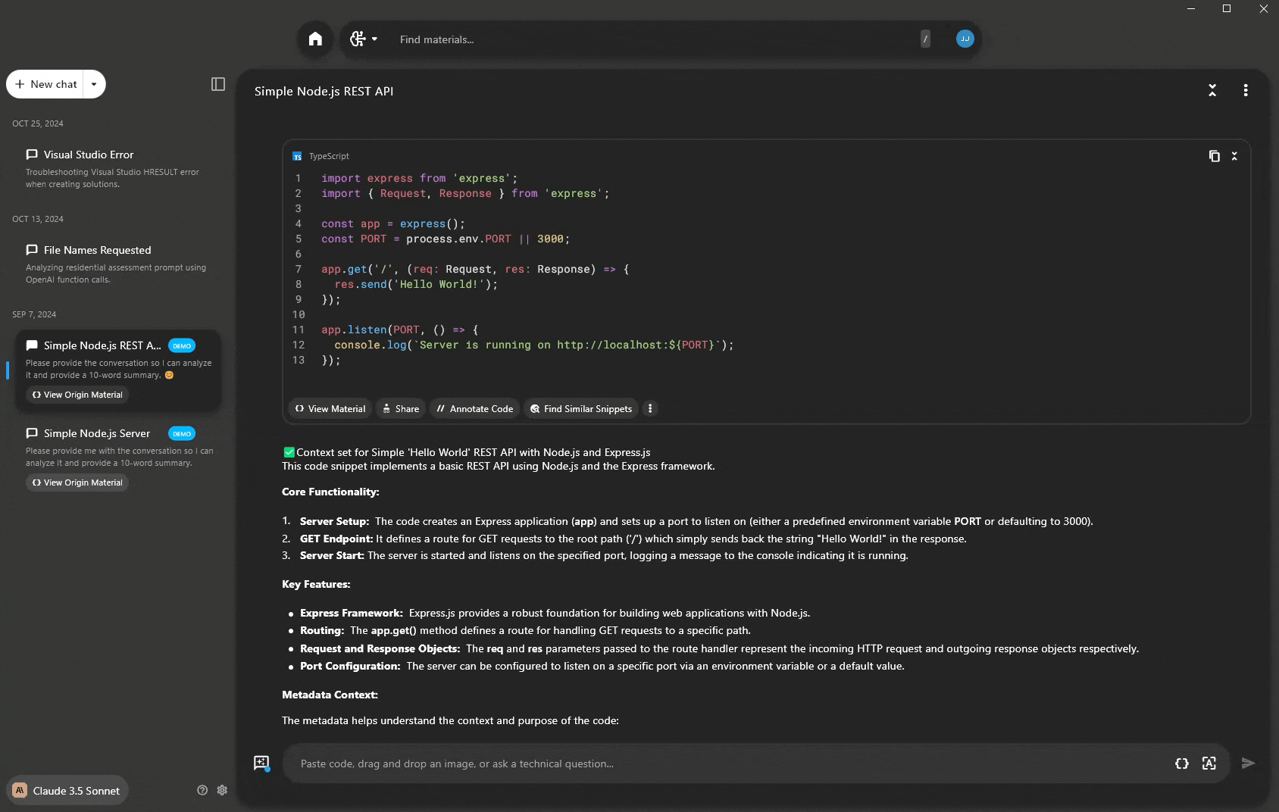Toggle the sidebar panel icon

pyautogui.click(x=218, y=84)
